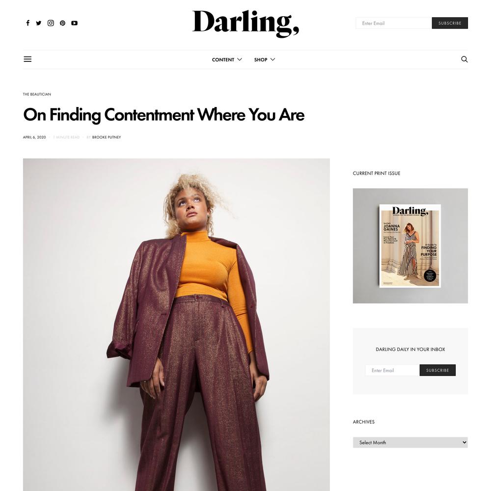Screen dimensions: 491x491
Task: Go to homepage via the Darling logo
Action: tap(245, 24)
